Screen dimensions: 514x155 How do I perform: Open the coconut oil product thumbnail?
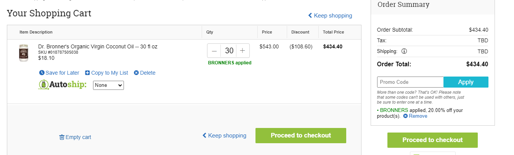pos(24,53)
